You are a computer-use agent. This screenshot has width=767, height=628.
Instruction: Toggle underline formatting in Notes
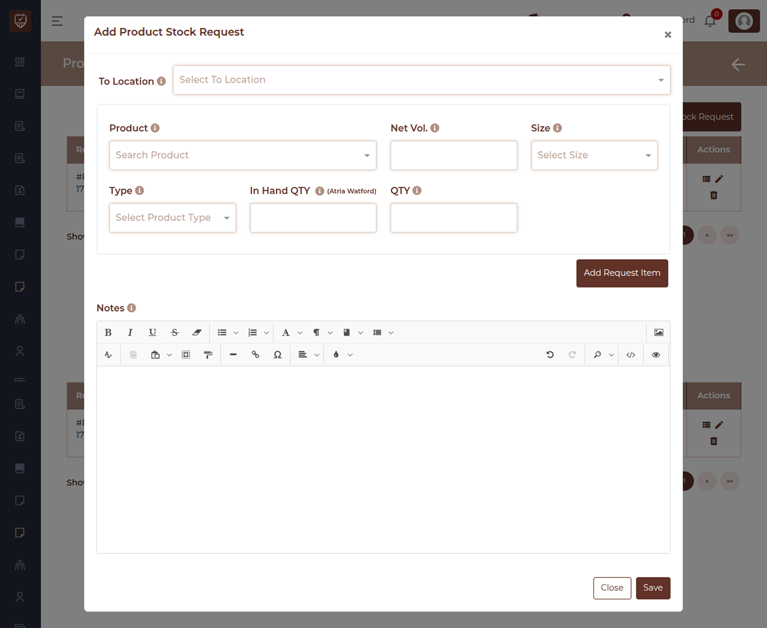pyautogui.click(x=152, y=333)
